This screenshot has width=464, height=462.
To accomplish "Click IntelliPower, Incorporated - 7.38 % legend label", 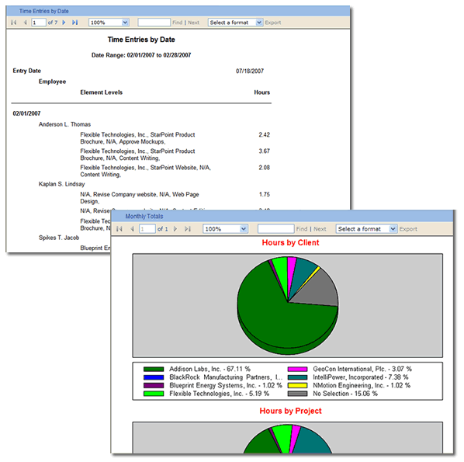I will click(361, 377).
